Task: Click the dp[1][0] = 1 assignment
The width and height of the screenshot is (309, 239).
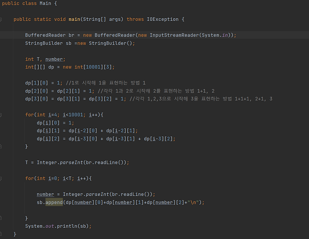Action: (x=44, y=83)
